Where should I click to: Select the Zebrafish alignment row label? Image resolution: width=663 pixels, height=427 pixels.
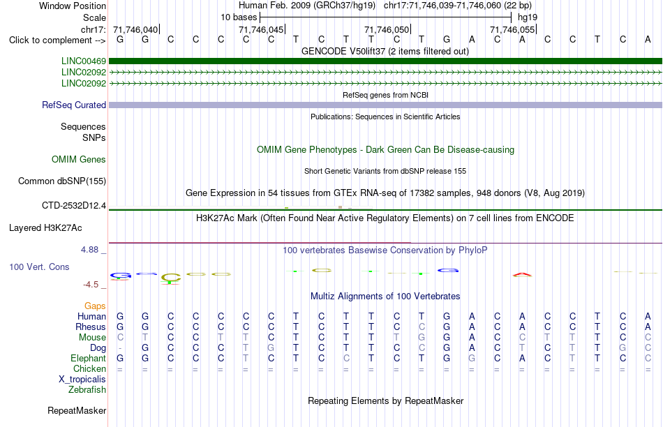(87, 389)
